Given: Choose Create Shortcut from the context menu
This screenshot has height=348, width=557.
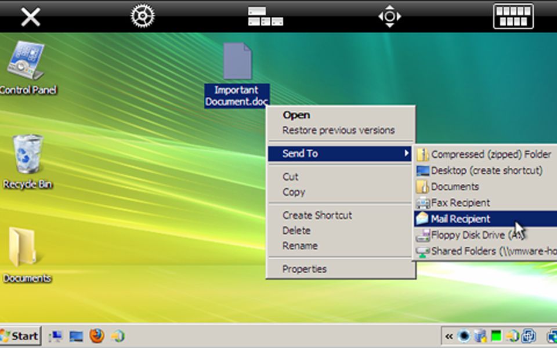Looking at the screenshot, I should (x=341, y=215).
